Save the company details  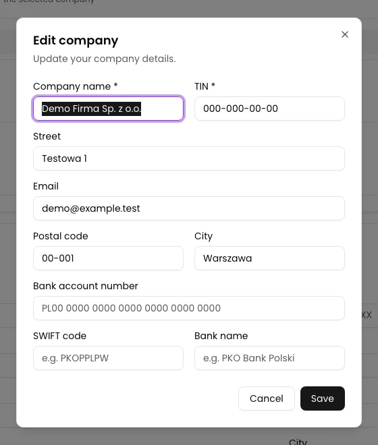click(322, 398)
